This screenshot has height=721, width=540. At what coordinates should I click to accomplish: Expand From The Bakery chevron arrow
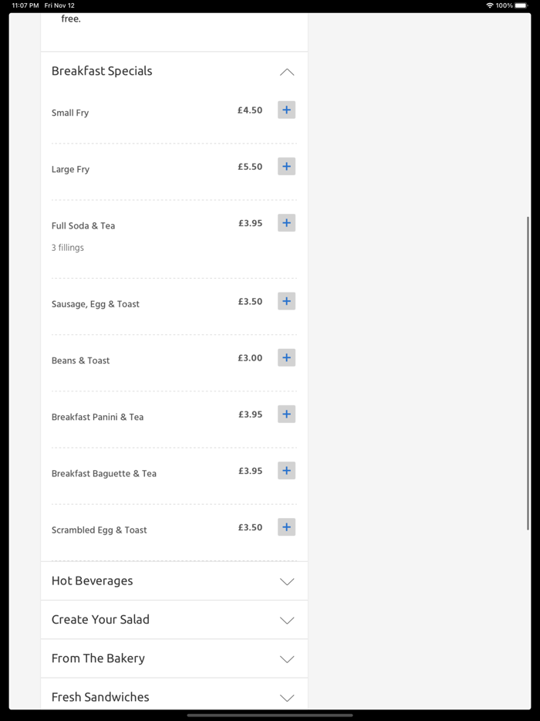(x=287, y=658)
